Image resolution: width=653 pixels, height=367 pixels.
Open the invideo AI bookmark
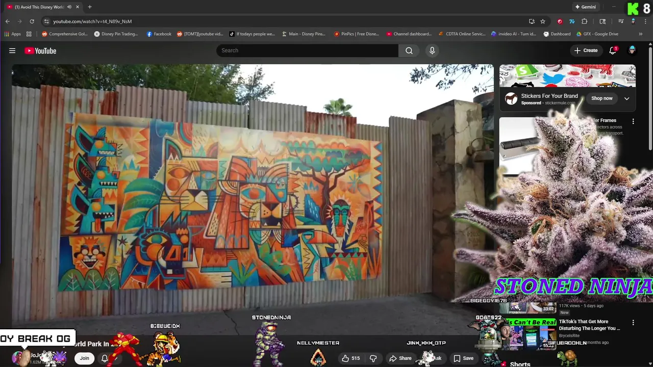point(513,34)
